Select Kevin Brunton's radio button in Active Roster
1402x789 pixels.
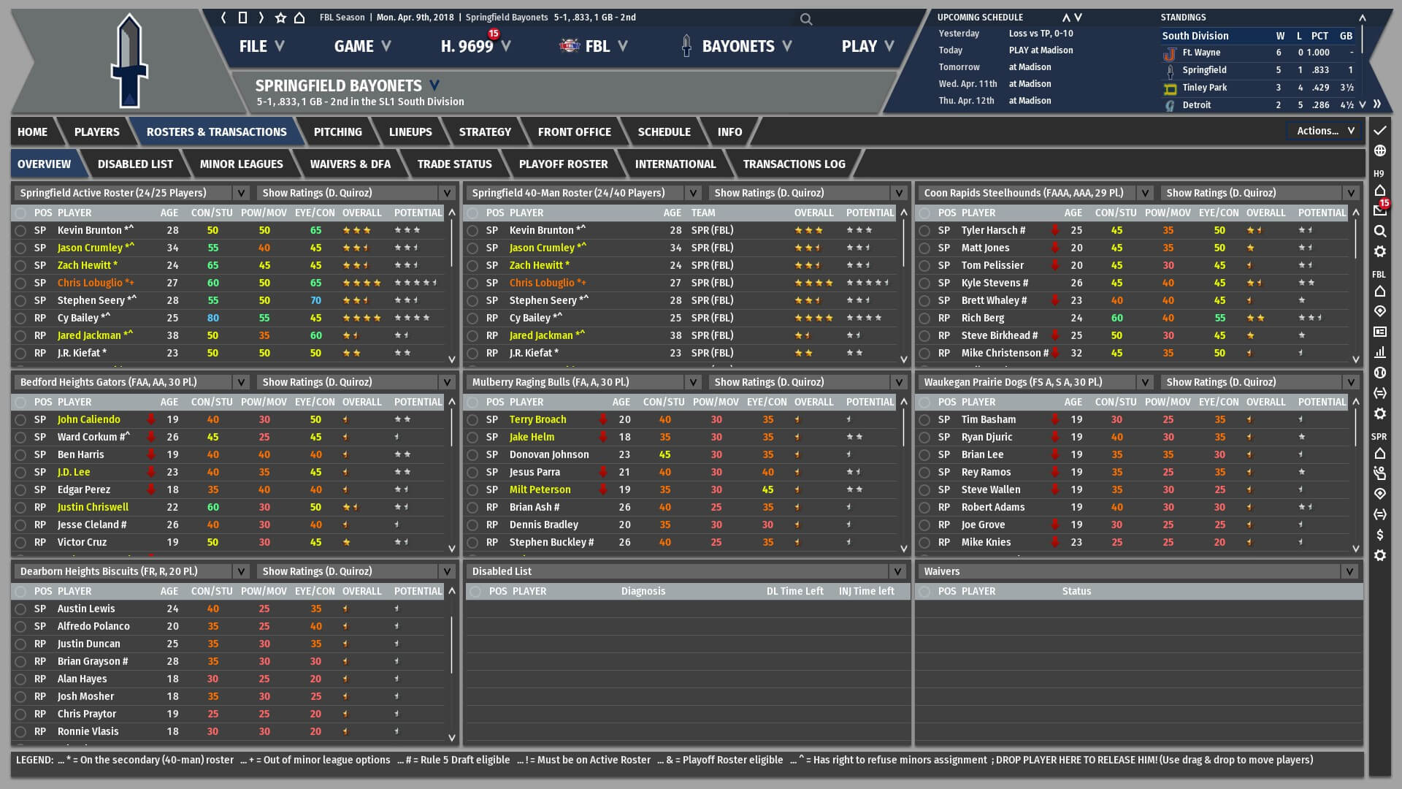click(20, 230)
